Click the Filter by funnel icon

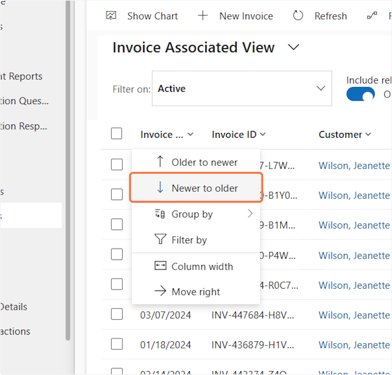click(160, 239)
